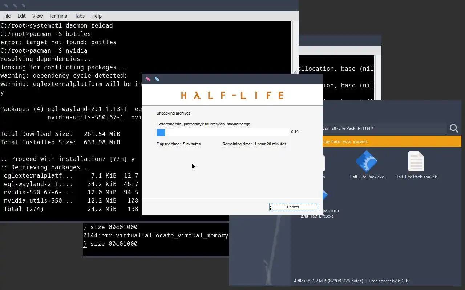Click the file manager status bar free space text

point(388,281)
